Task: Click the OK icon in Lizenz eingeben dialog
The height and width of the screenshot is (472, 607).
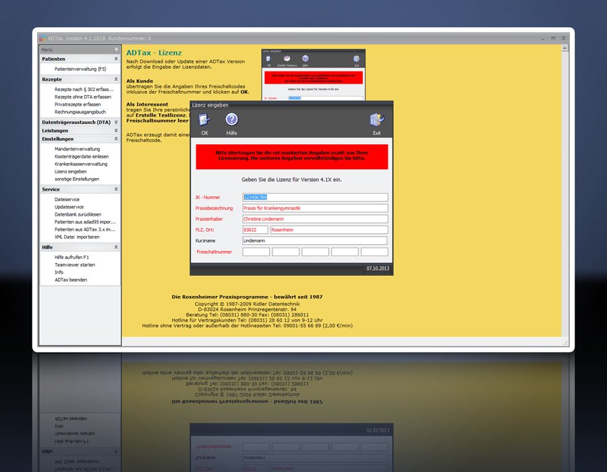Action: (205, 120)
